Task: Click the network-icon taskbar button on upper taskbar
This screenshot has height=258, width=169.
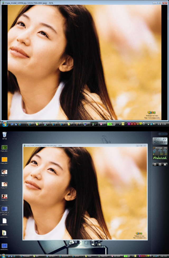Action: tap(46, 124)
